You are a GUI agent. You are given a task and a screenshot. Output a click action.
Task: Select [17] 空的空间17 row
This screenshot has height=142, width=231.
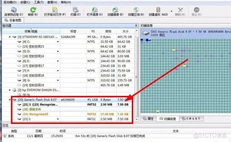(x=69, y=66)
